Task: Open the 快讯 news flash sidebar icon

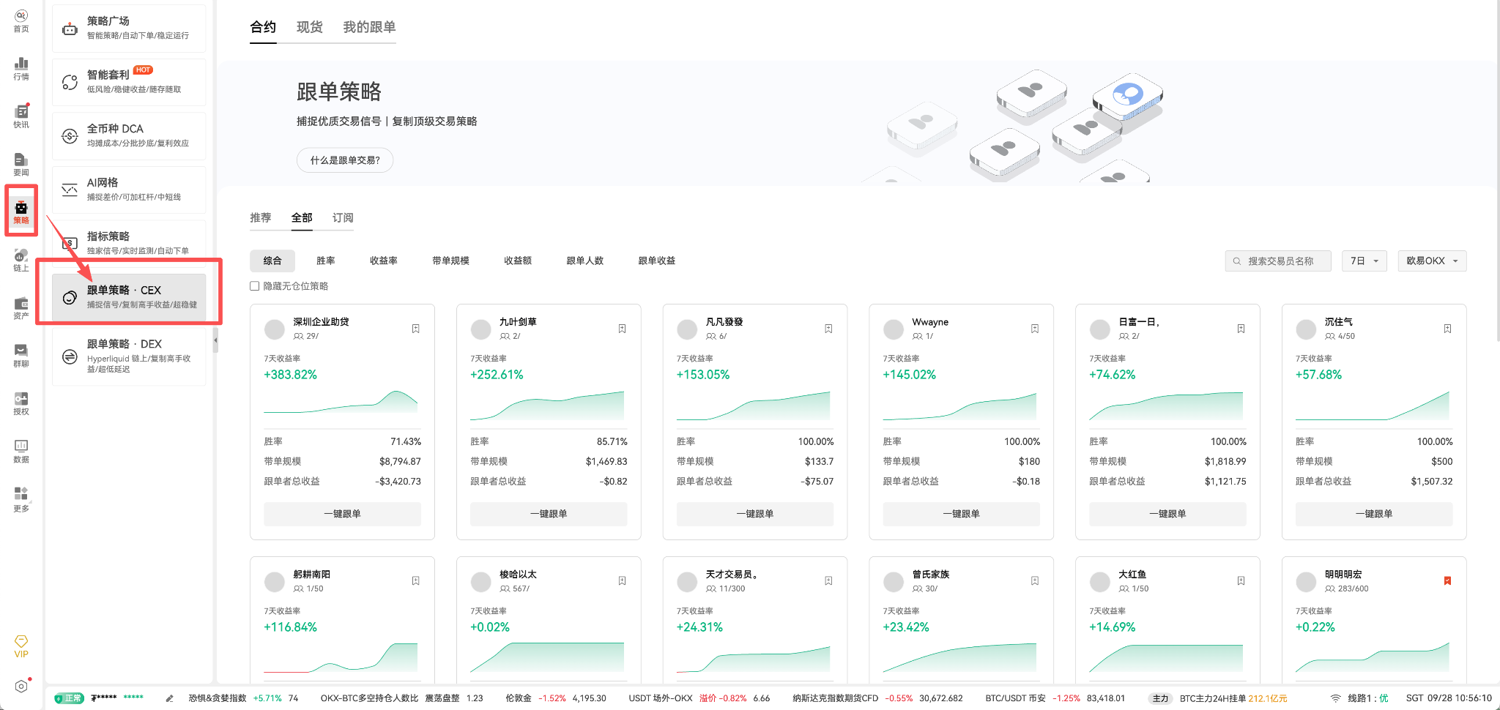Action: point(21,116)
